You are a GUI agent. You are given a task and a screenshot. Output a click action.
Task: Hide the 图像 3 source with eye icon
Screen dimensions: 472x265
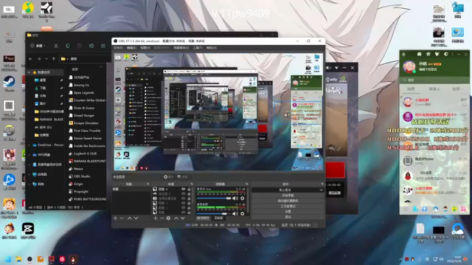[x=183, y=203]
